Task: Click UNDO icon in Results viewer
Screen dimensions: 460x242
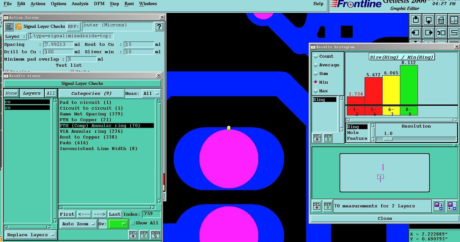Action: pyautogui.click(x=155, y=235)
